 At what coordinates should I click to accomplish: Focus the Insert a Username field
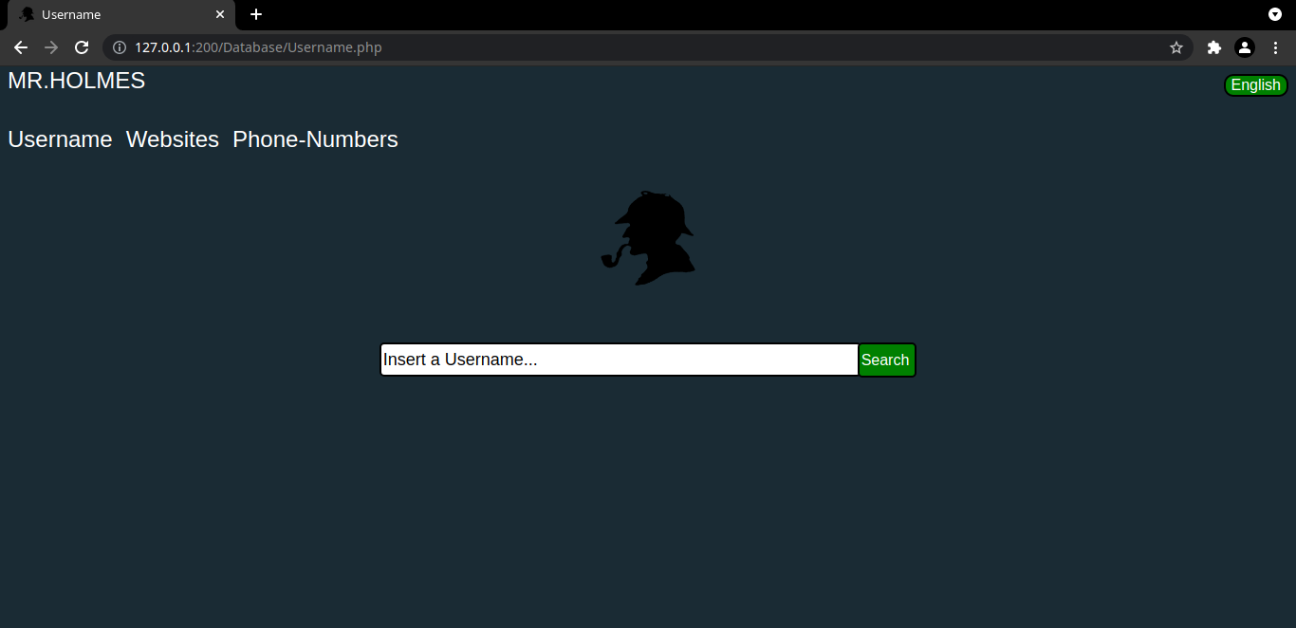click(x=620, y=360)
